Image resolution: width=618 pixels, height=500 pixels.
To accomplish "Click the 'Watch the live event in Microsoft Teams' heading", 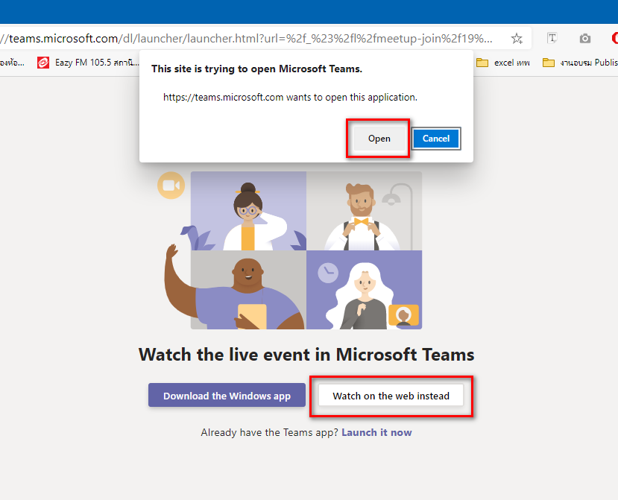I will click(306, 355).
